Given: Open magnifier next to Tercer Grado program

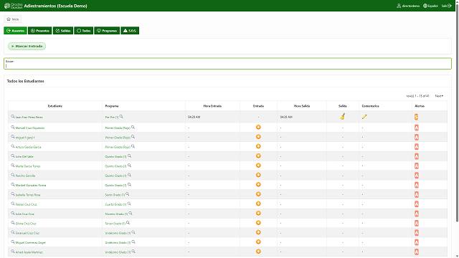Looking at the screenshot, I should (x=128, y=223).
